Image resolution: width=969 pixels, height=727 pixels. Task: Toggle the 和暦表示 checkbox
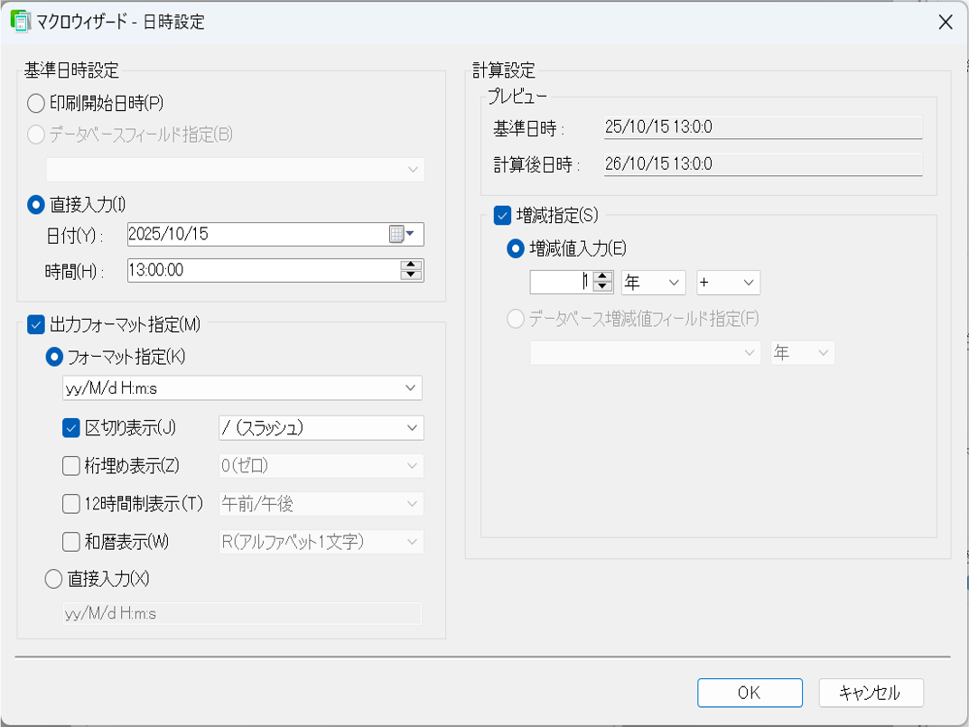pyautogui.click(x=71, y=542)
